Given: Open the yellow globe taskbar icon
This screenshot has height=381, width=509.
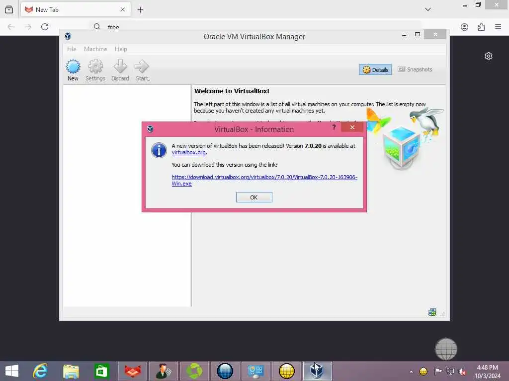Looking at the screenshot, I should click(x=287, y=371).
